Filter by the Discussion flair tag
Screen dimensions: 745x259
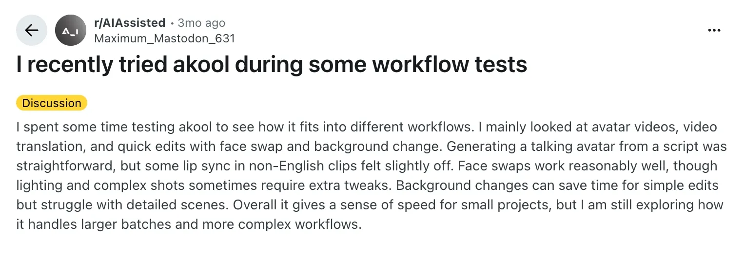pos(52,103)
